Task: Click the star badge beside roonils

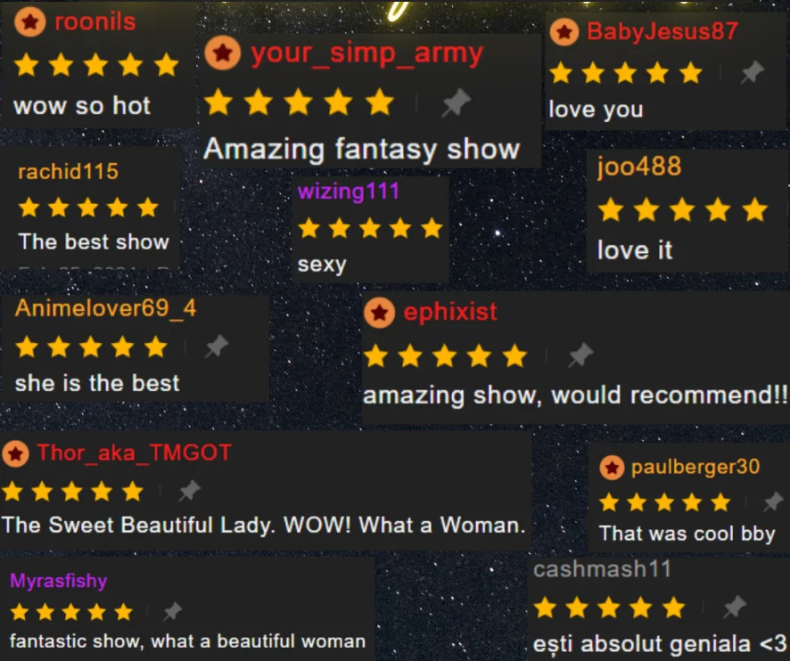Action: click(30, 21)
